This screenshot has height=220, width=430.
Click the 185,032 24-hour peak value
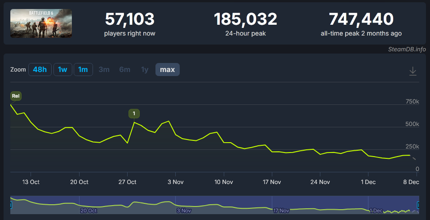tap(245, 19)
